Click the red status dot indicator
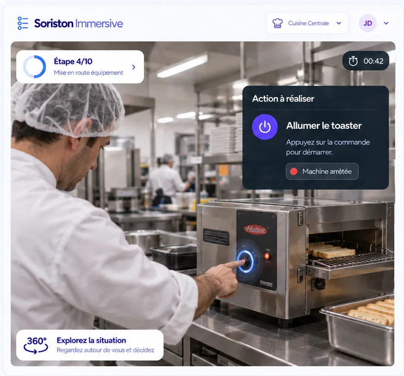 point(294,171)
